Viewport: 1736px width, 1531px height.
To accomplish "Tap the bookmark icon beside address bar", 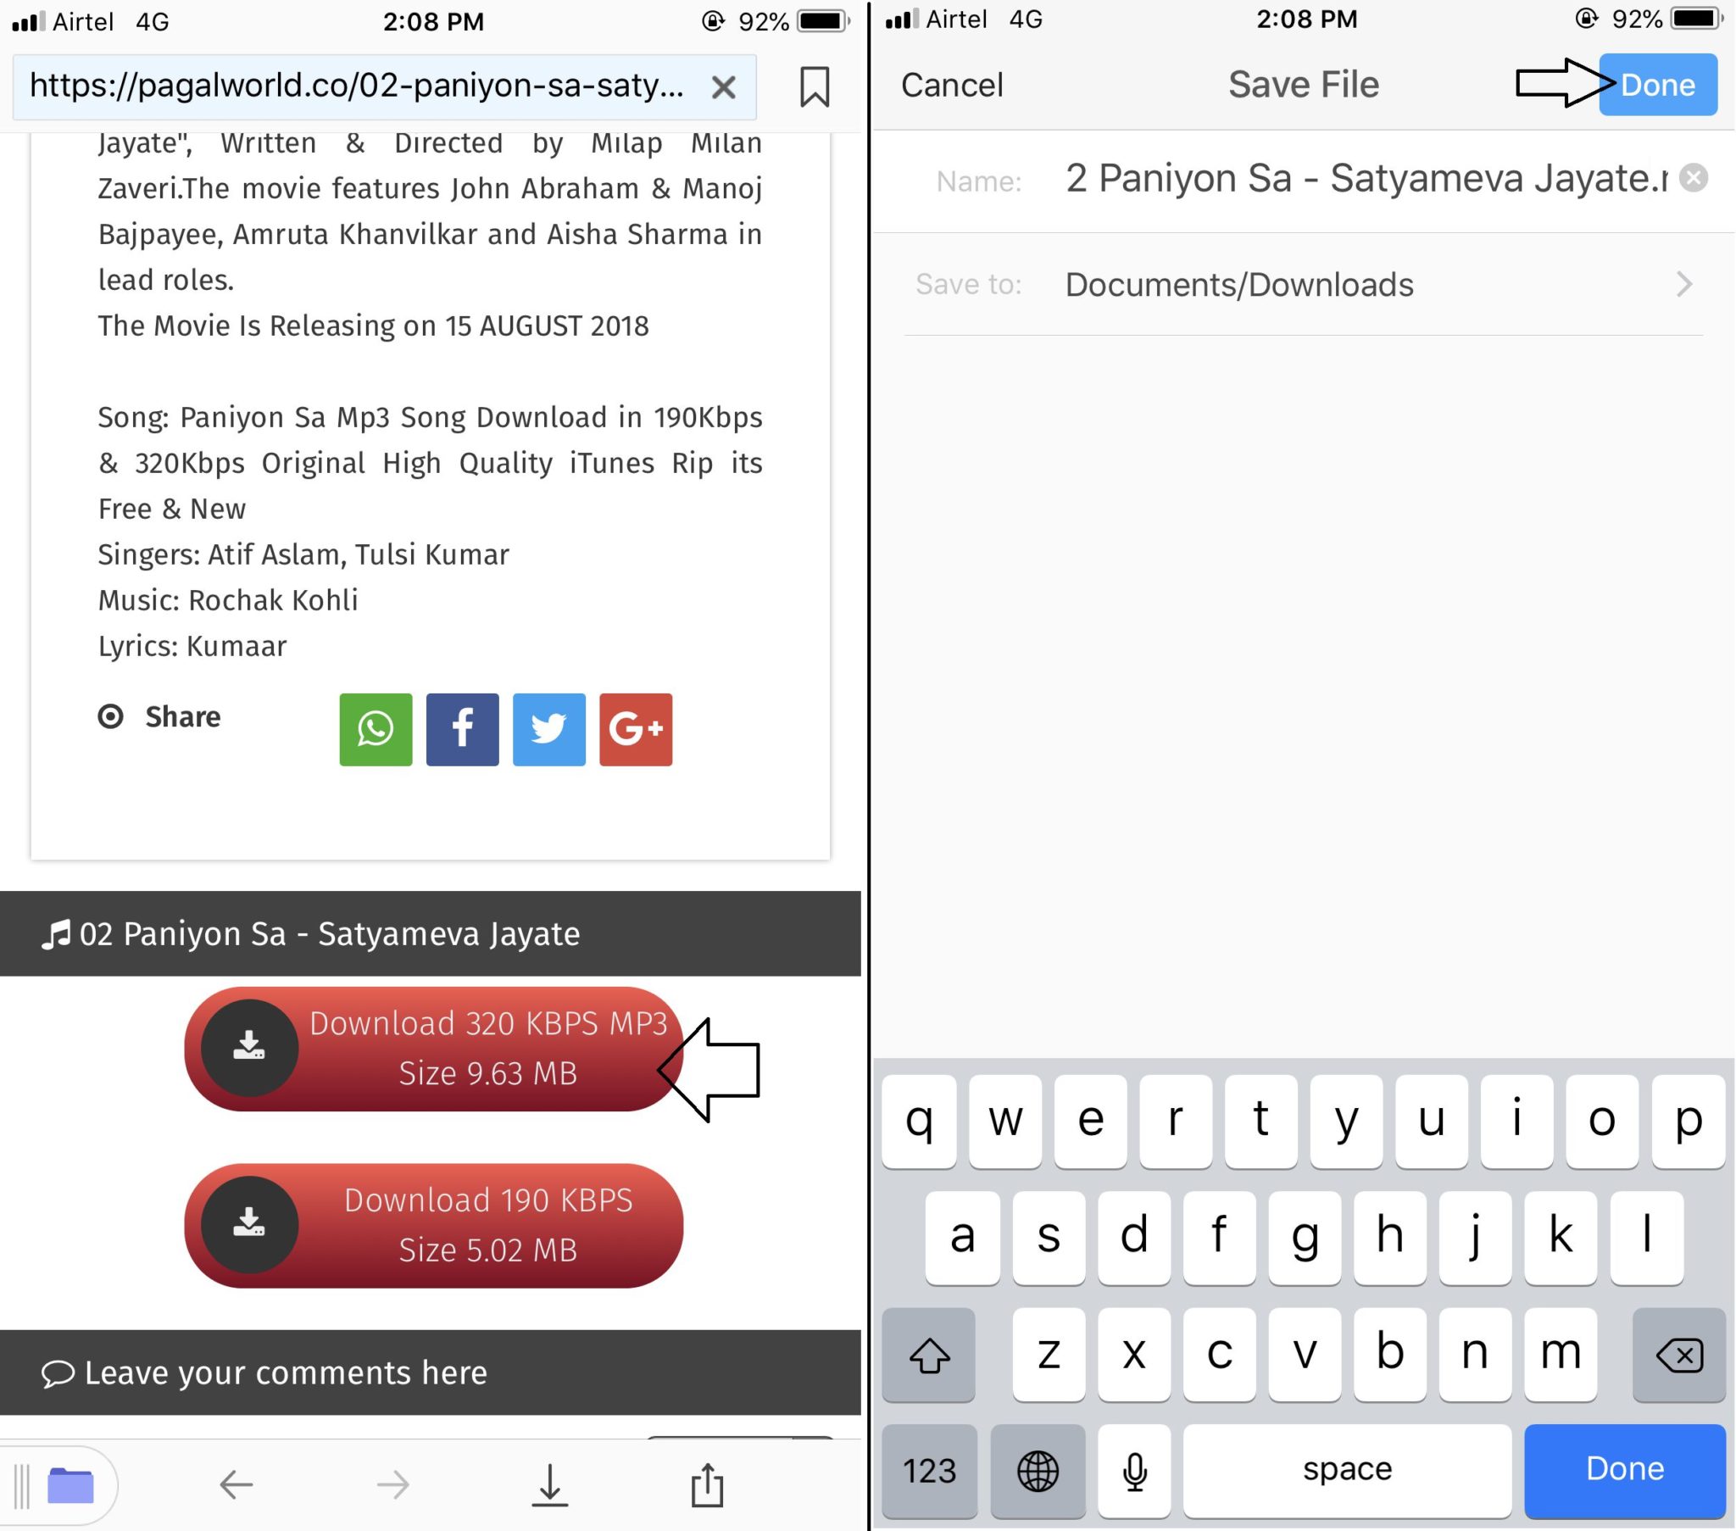I will (x=815, y=86).
